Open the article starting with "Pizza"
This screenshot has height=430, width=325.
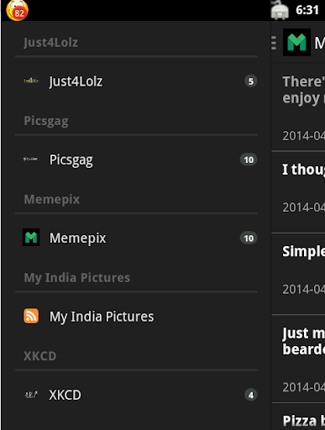298,417
